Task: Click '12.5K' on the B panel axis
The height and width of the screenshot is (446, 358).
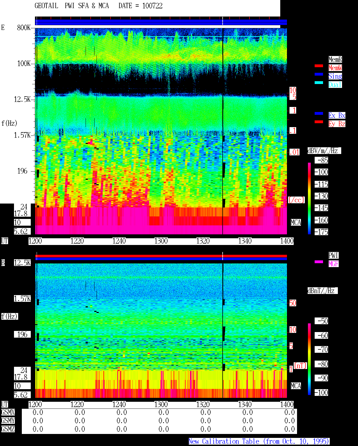Action: coord(22,263)
